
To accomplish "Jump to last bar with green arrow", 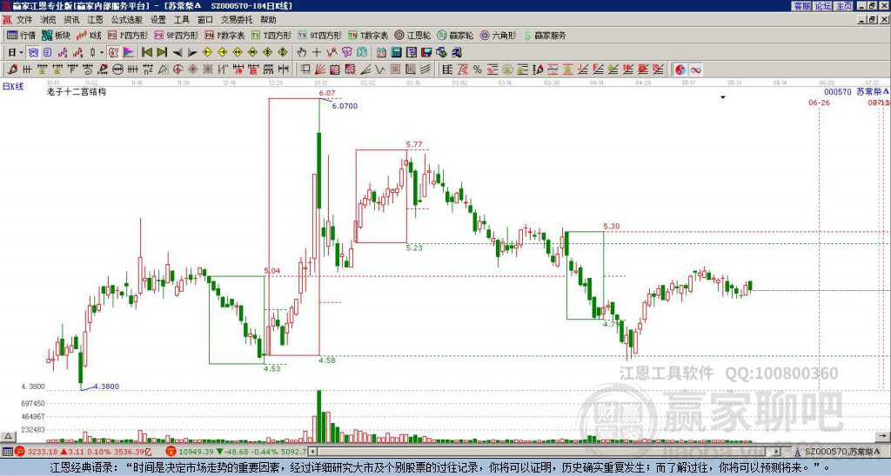I will [161, 52].
